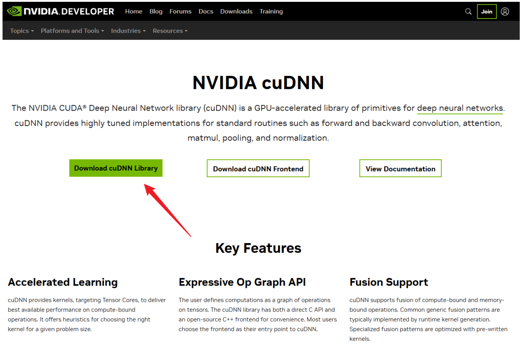
Task: Open the Downloads menu item
Action: [x=236, y=11]
